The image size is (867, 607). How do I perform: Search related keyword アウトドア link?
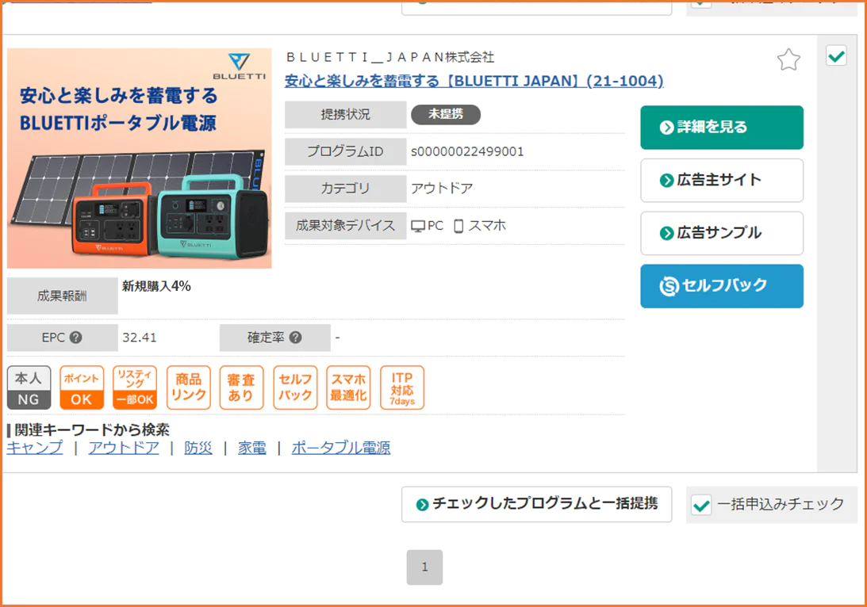click(124, 448)
